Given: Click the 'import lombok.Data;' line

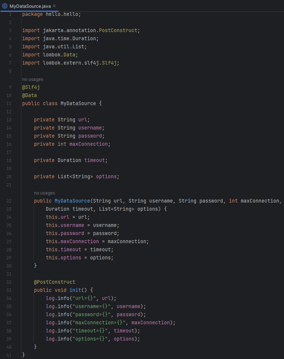Looking at the screenshot, I should [x=50, y=55].
